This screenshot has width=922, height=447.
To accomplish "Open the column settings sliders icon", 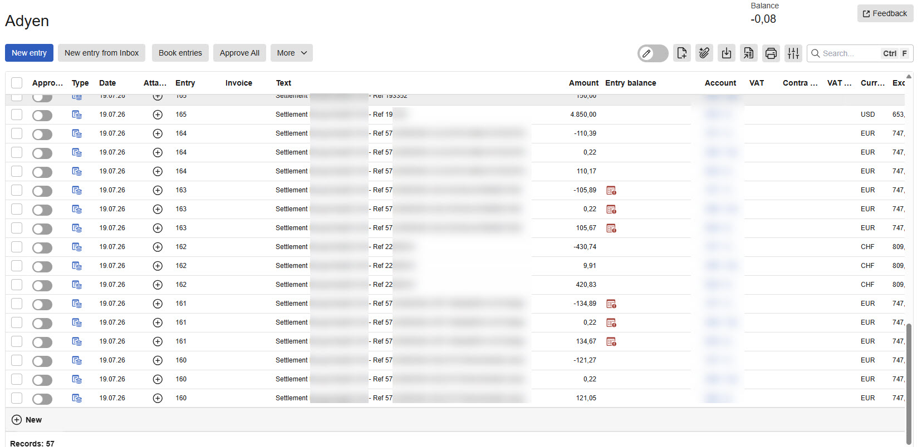I will [793, 53].
